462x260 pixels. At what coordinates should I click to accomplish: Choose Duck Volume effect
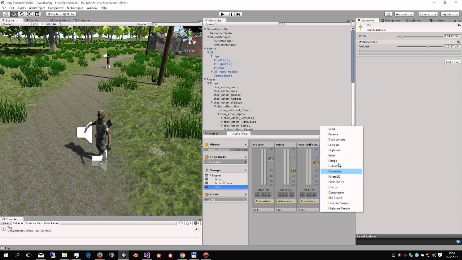click(x=341, y=140)
